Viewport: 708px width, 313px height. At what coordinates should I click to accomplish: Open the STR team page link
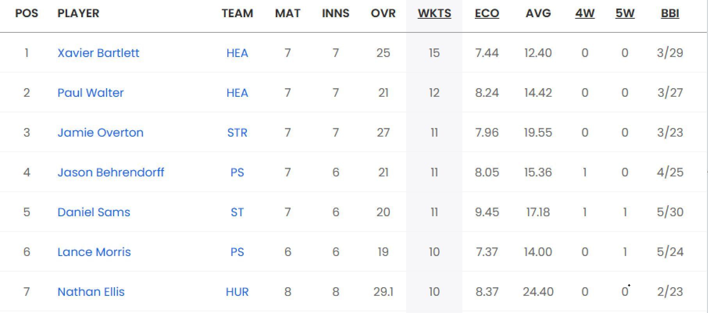tap(237, 132)
